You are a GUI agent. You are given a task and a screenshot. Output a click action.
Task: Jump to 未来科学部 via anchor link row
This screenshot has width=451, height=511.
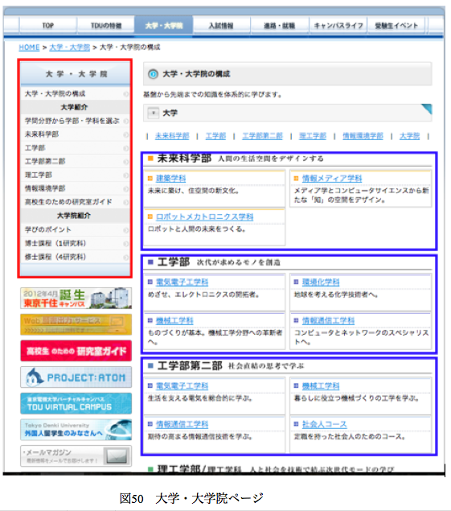tap(172, 136)
